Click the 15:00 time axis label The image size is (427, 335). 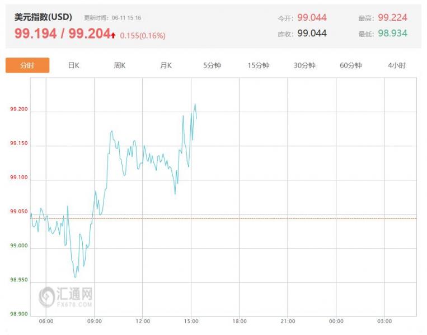[191, 322]
